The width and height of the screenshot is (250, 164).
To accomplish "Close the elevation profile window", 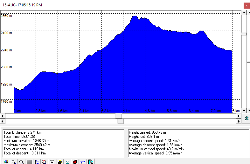I will 246,5.
